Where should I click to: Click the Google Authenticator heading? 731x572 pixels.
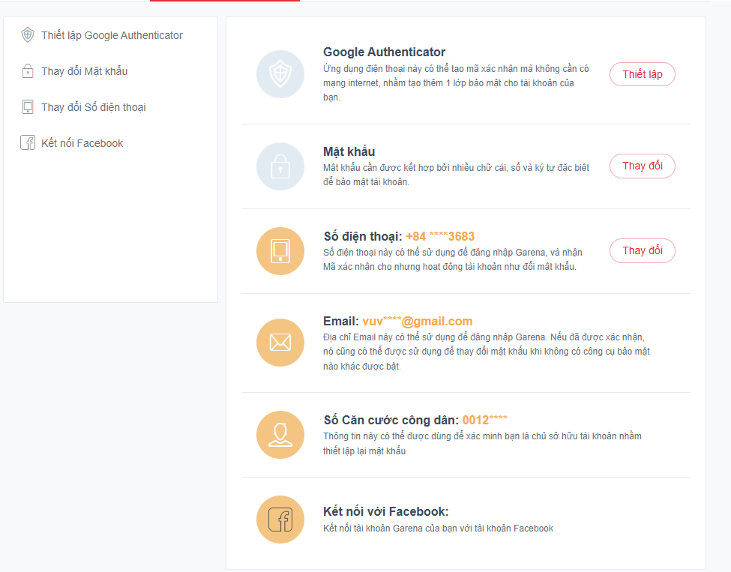pos(384,52)
